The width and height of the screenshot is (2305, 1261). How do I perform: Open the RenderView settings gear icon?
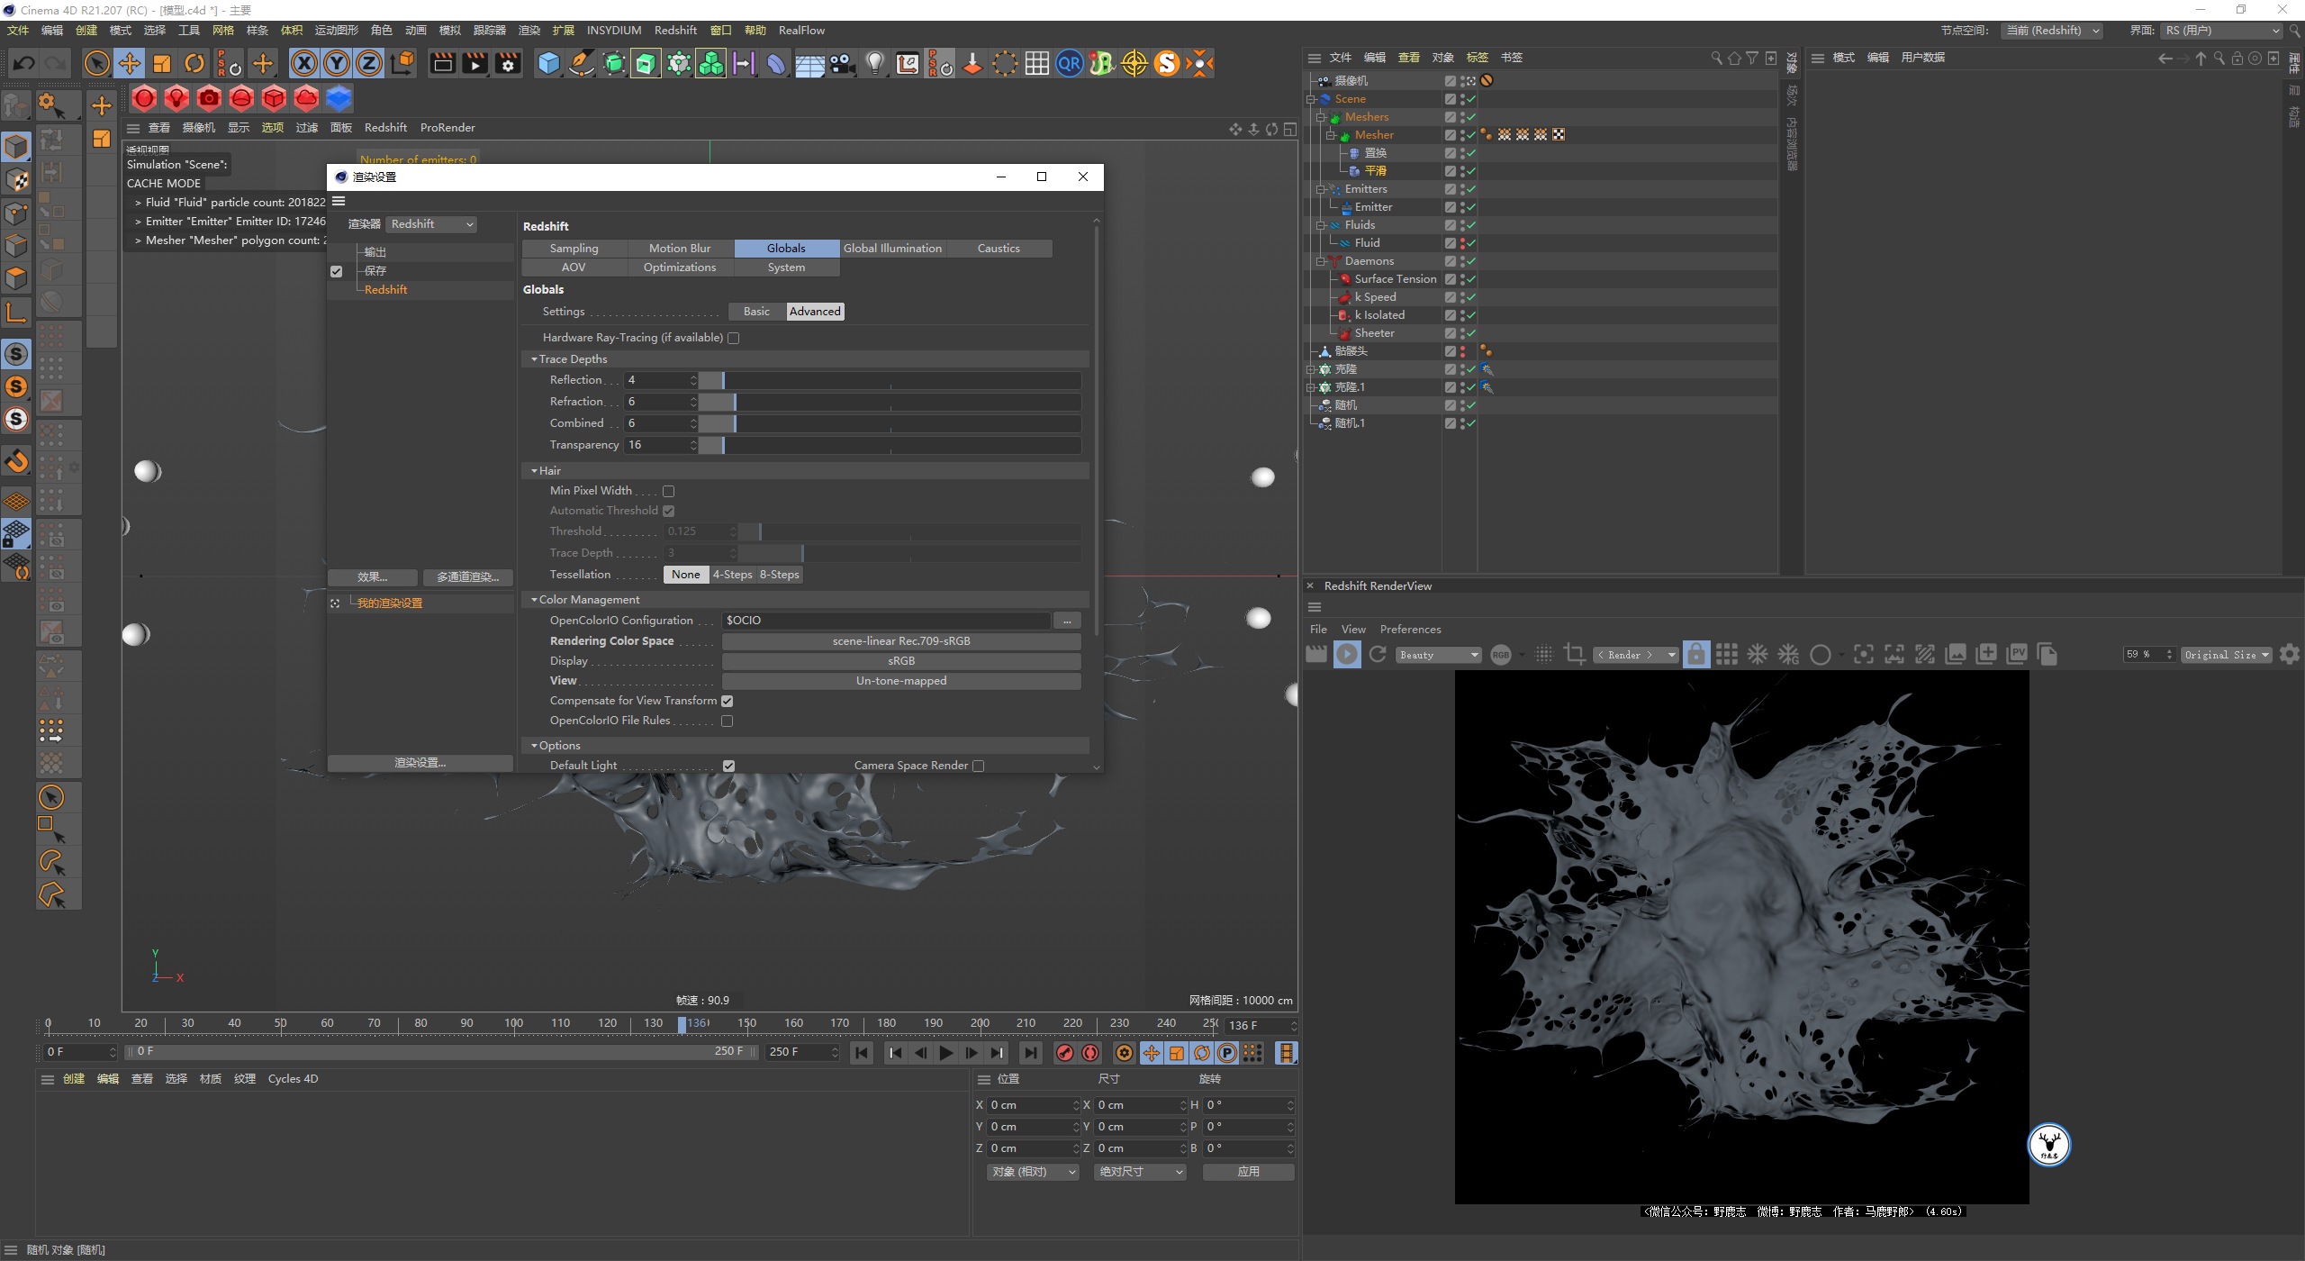pyautogui.click(x=2289, y=654)
